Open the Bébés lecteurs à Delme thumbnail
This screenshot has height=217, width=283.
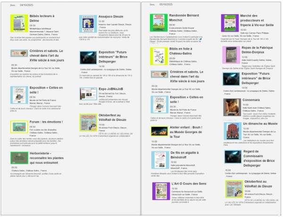[x=18, y=23]
